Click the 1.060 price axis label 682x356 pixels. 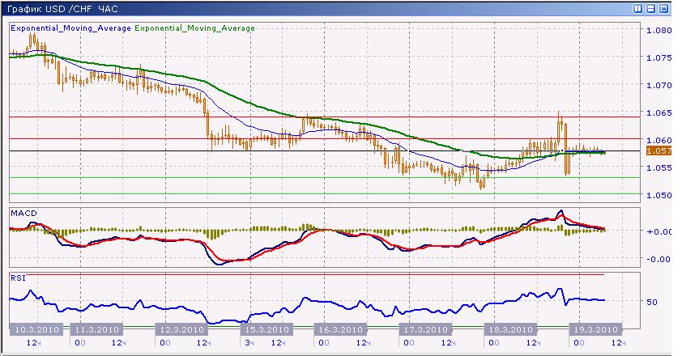[x=659, y=141]
